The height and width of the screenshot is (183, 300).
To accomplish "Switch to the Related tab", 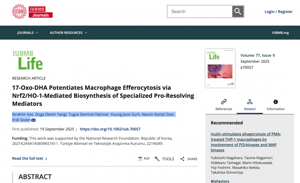I will coord(250,105).
